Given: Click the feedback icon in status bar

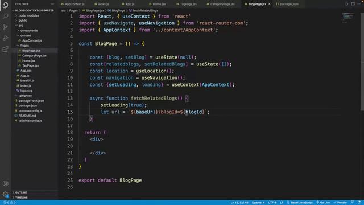Looking at the screenshot, I should point(353,203).
